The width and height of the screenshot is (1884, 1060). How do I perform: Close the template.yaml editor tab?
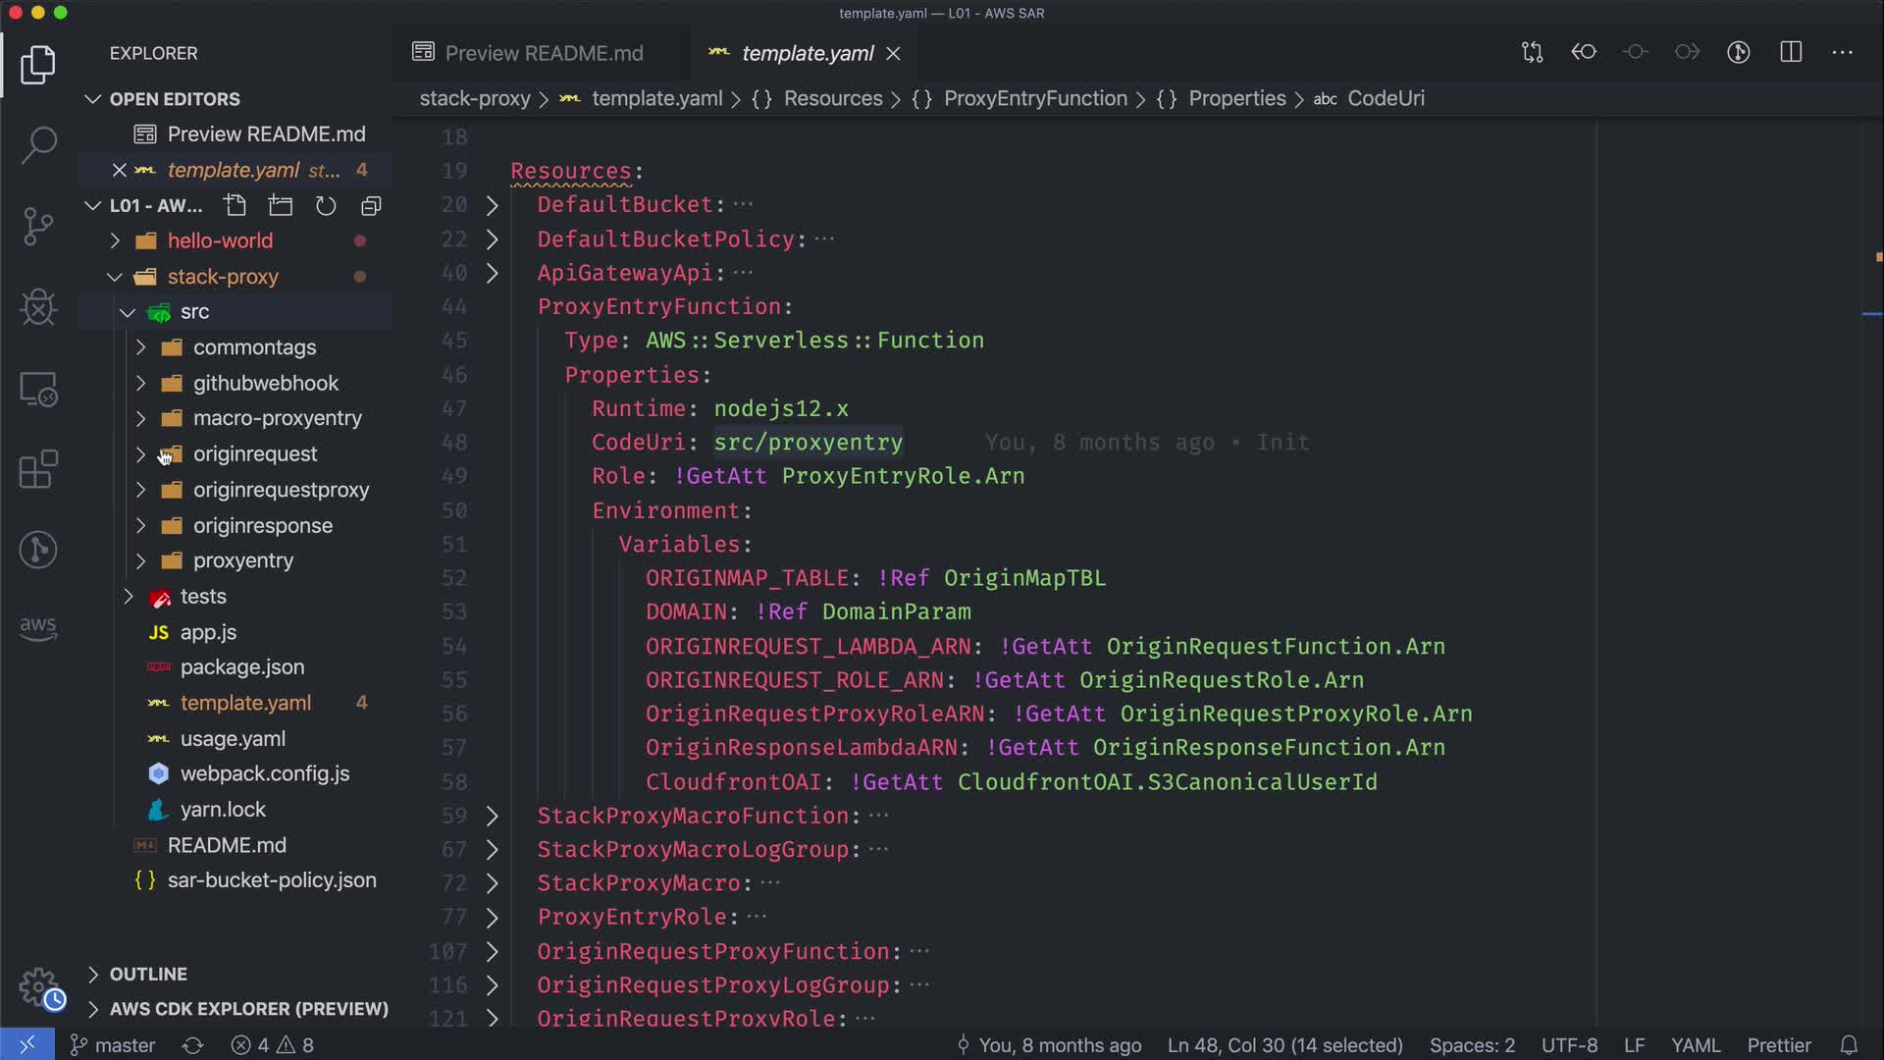893,53
